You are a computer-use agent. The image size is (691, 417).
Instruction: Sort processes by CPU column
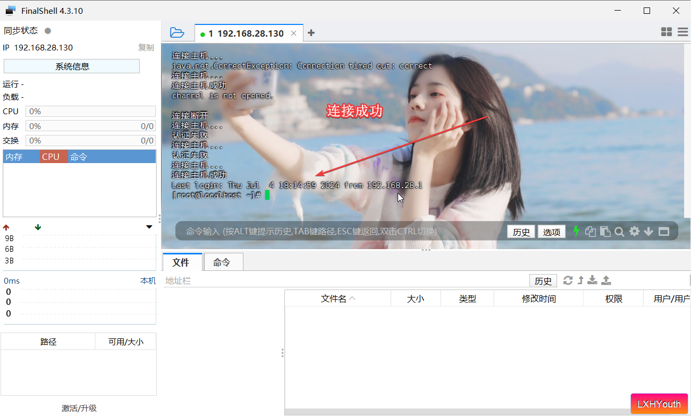pyautogui.click(x=54, y=157)
